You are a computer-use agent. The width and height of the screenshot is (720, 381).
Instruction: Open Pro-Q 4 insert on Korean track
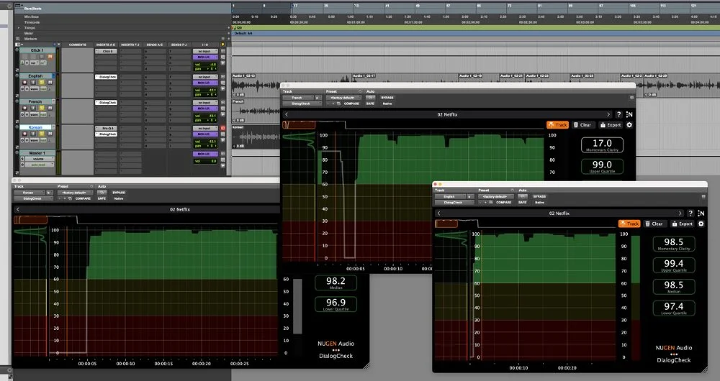pos(106,129)
